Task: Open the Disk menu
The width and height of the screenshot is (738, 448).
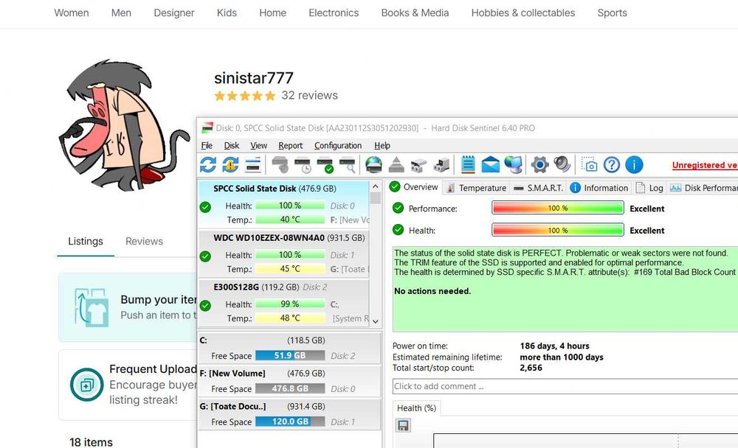Action: click(232, 146)
